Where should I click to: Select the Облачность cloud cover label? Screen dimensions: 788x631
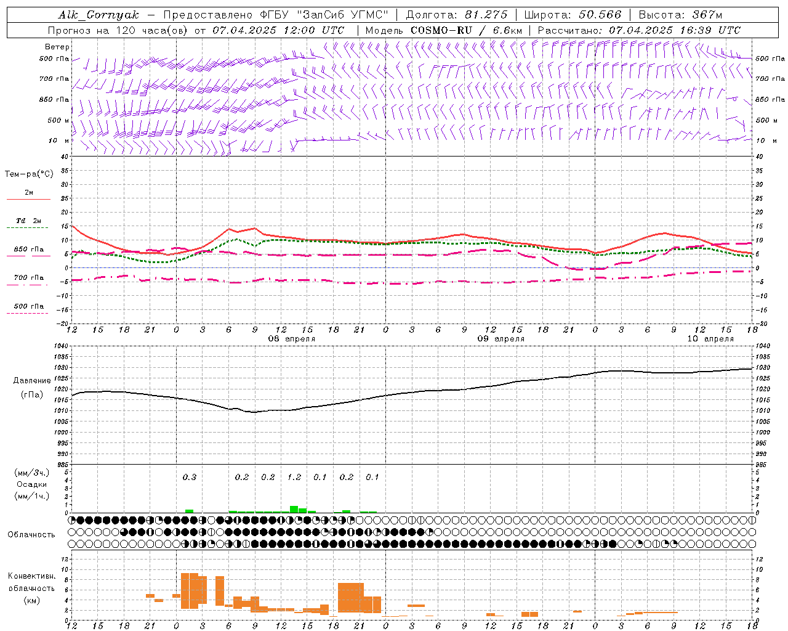pos(31,534)
